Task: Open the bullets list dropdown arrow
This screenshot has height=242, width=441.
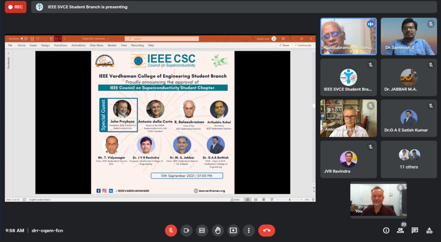Action: coord(60,39)
